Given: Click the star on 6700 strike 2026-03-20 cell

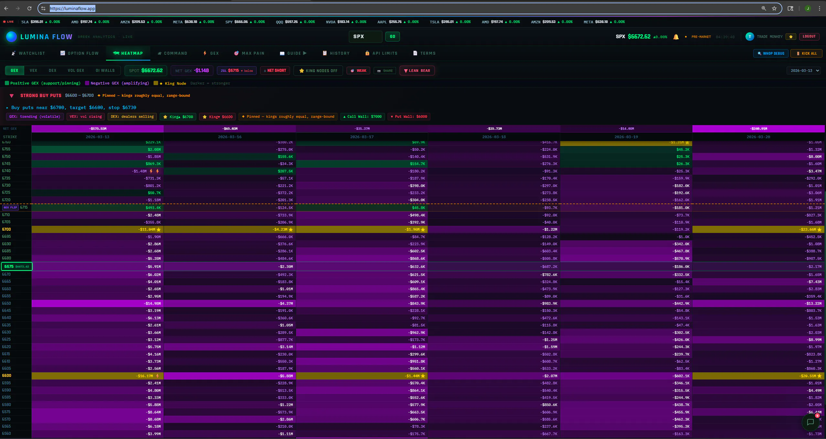Looking at the screenshot, I should point(819,229).
